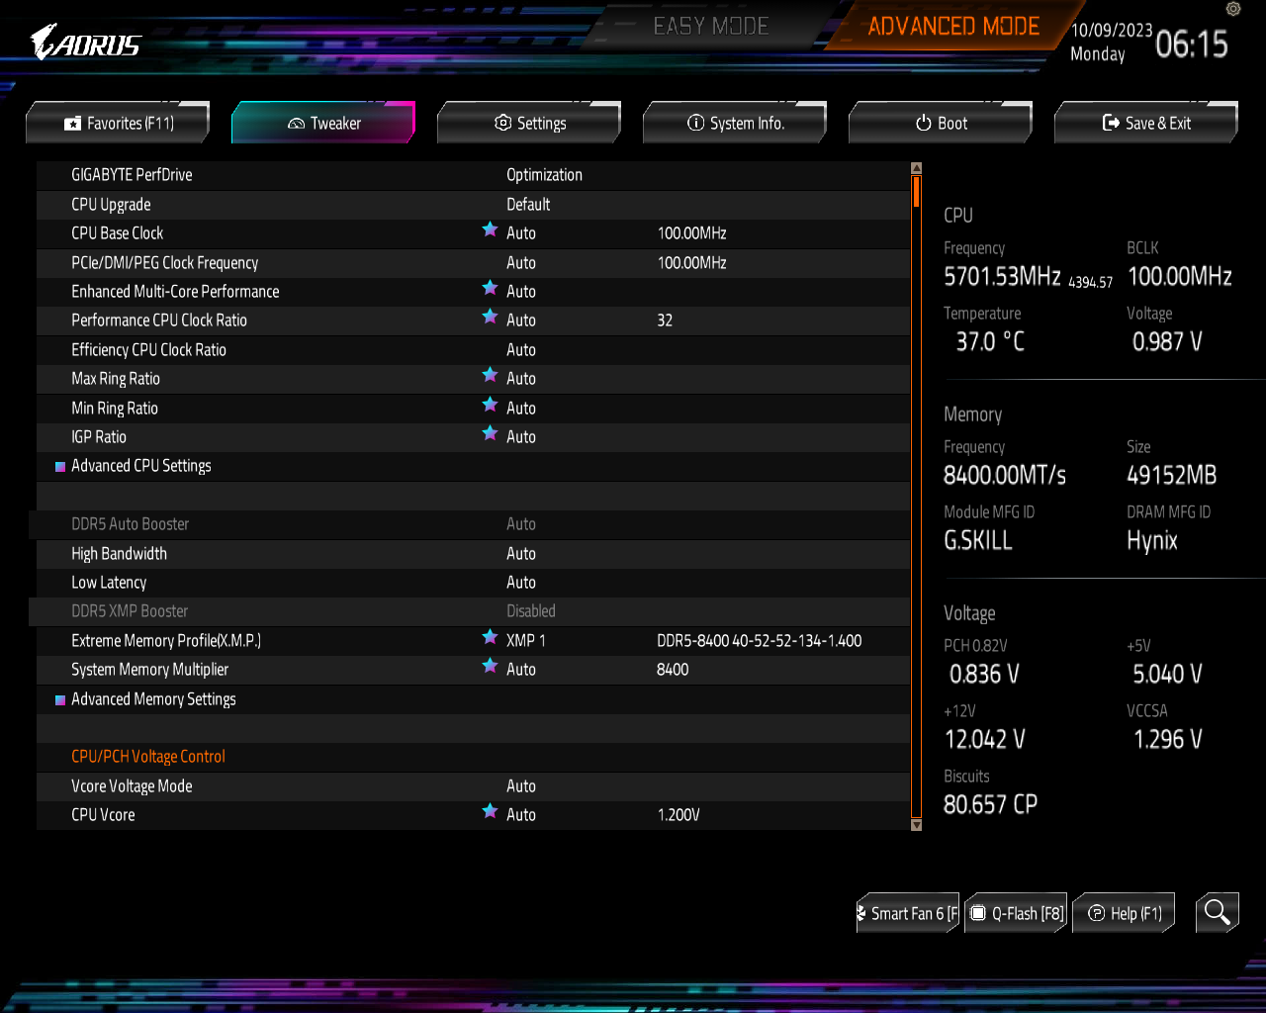
Task: Change CPU Upgrade Default value
Action: 528,205
